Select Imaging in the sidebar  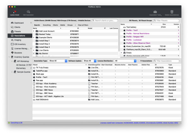click(x=18, y=40)
